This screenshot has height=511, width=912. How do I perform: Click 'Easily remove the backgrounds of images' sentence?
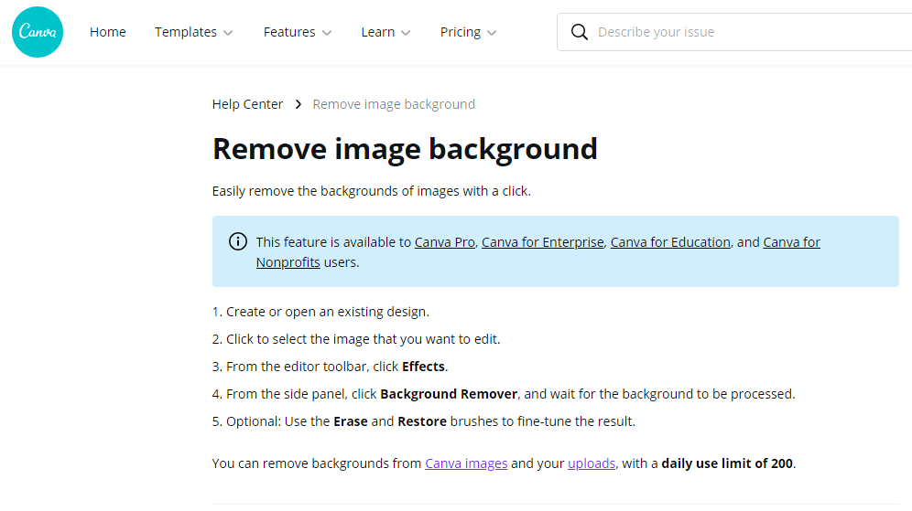372,191
